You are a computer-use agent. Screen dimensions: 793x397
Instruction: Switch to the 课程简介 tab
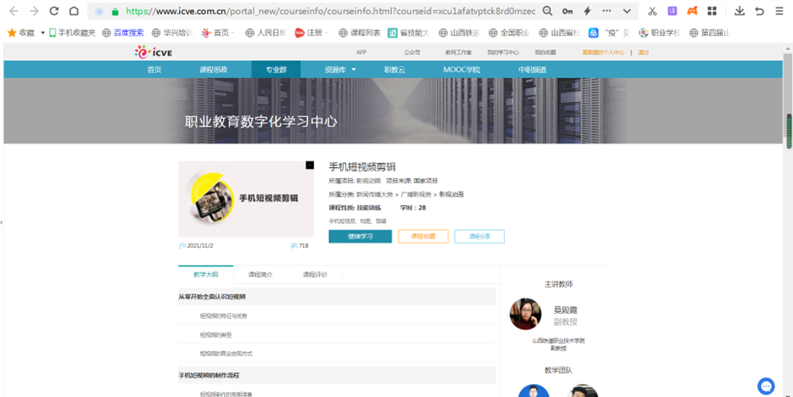coord(260,275)
